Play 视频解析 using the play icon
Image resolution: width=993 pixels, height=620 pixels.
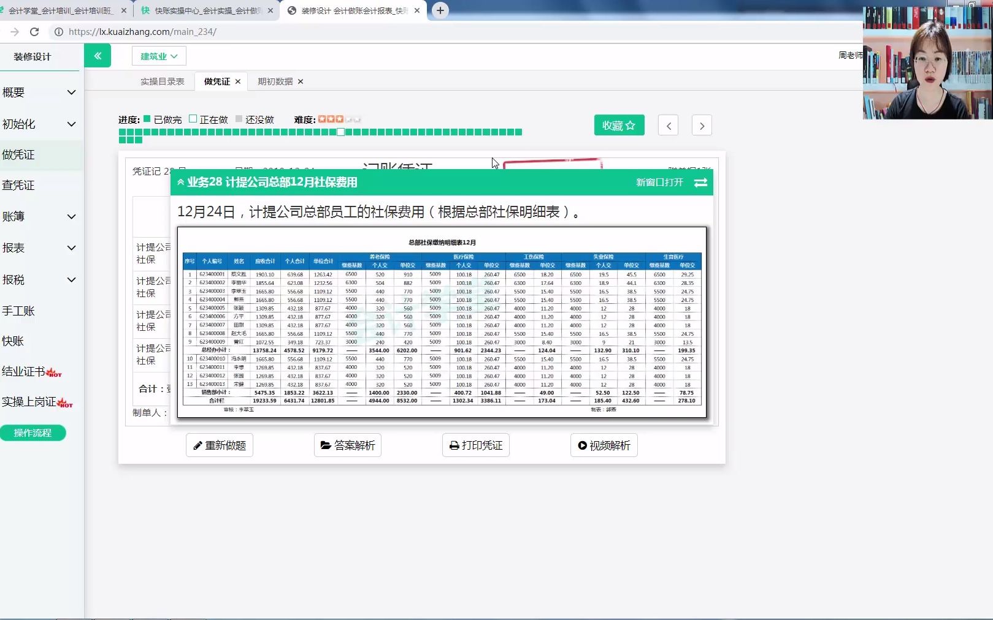pos(604,445)
